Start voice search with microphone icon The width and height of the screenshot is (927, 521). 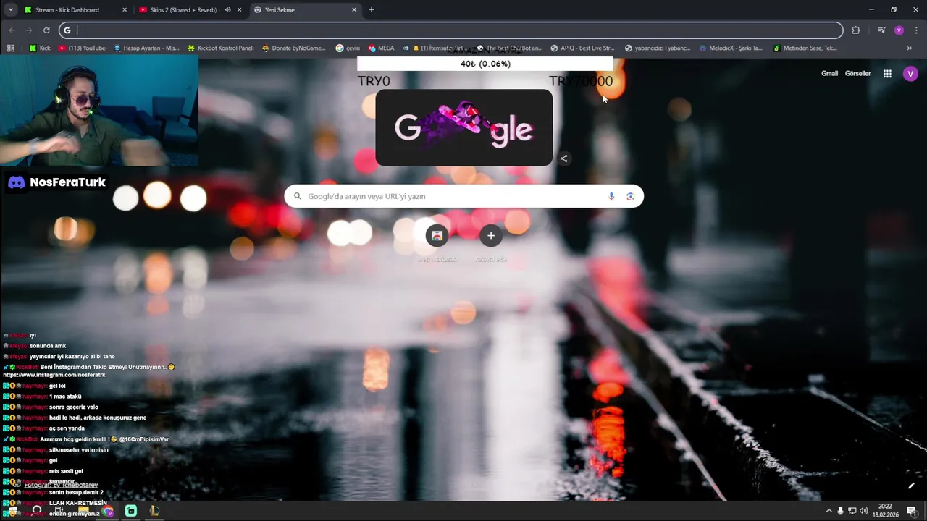[611, 196]
